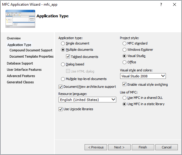
Task: Open User Interface Features page
Action: [24, 70]
